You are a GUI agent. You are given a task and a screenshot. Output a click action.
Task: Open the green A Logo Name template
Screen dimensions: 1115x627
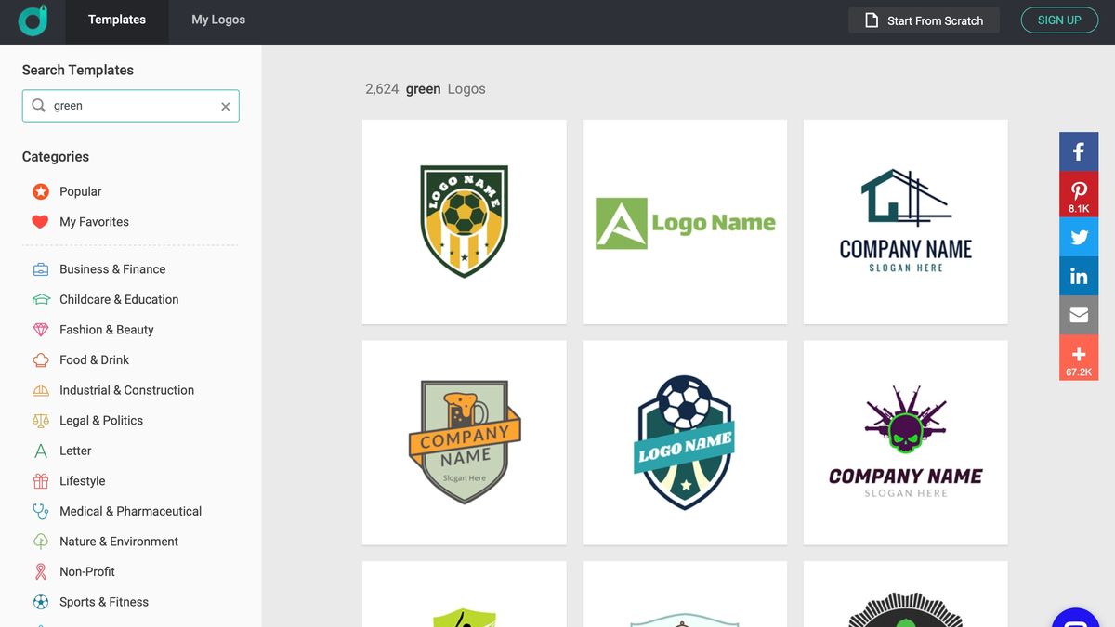click(x=685, y=222)
